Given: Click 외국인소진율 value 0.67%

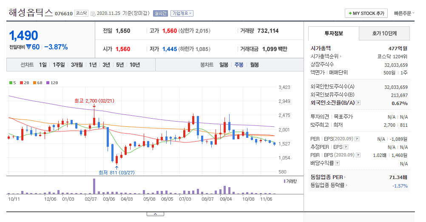Looking at the screenshot, I should (399, 103).
